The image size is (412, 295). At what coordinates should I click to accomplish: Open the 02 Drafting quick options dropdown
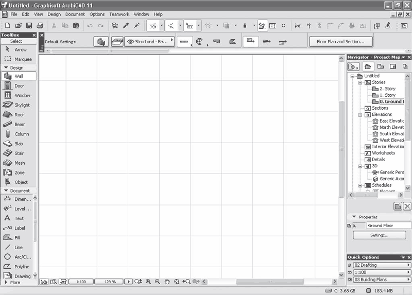pyautogui.click(x=379, y=265)
